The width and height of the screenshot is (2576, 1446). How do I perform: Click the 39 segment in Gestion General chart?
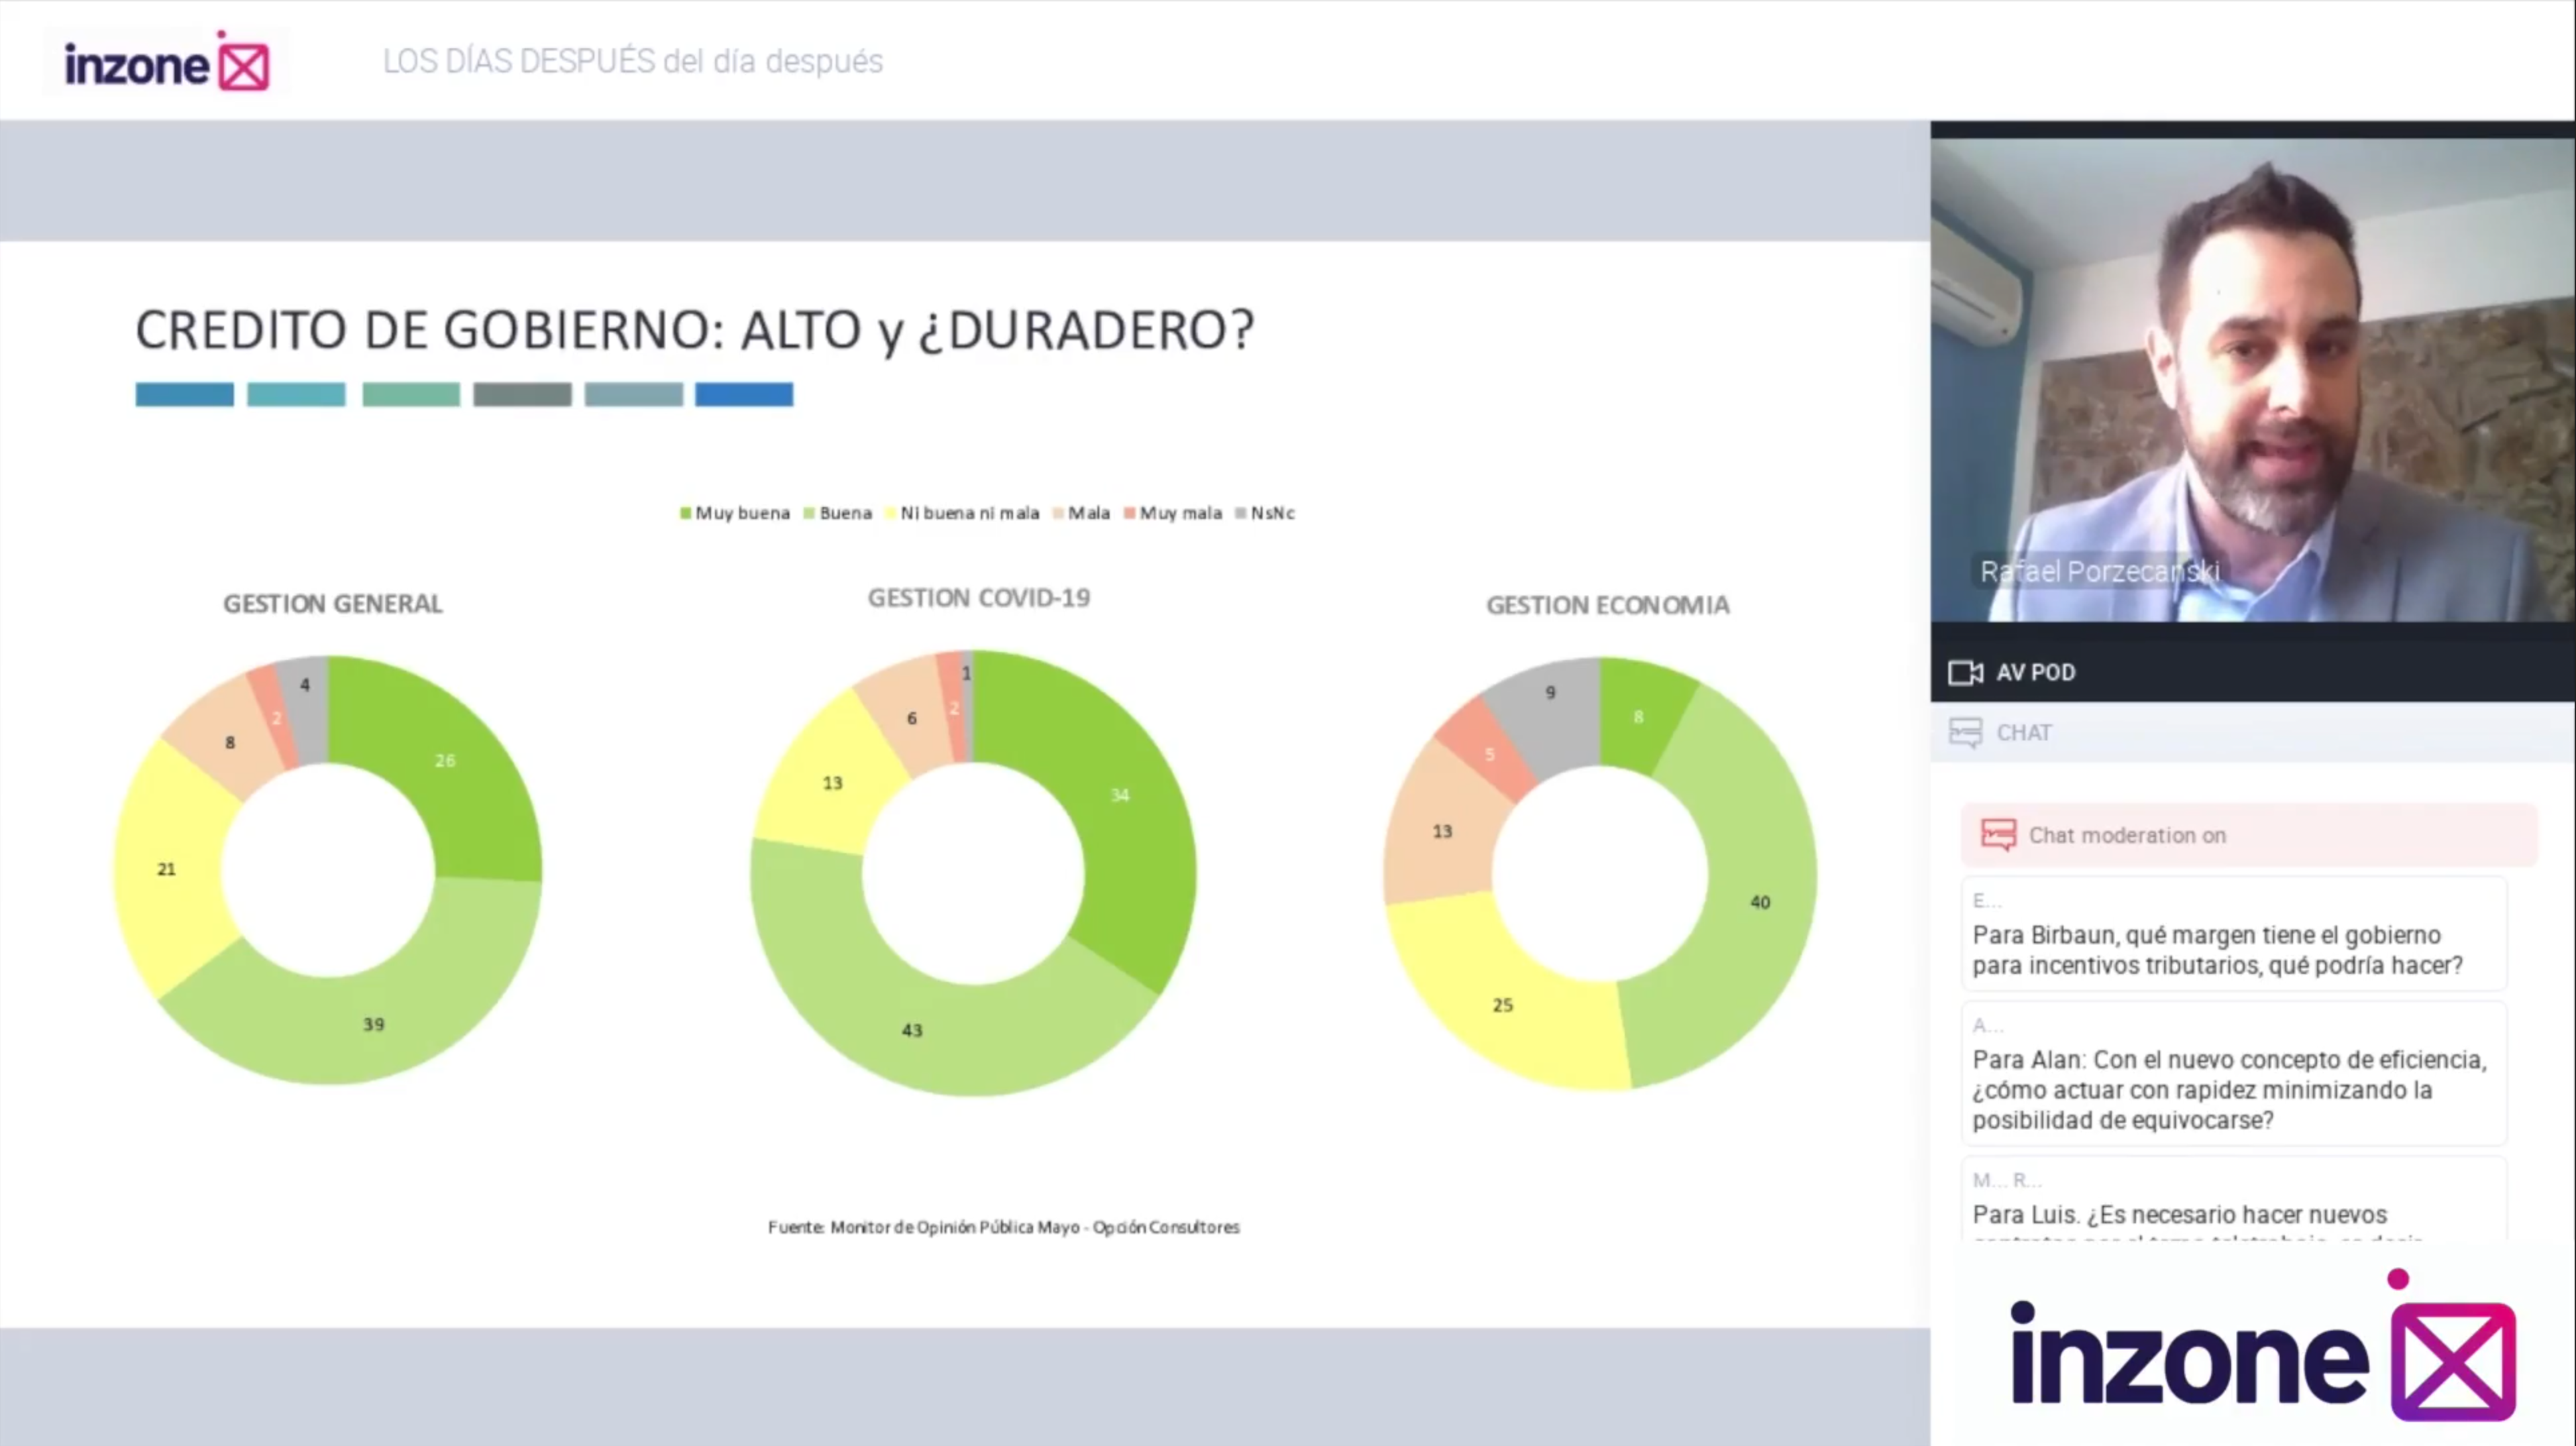point(373,1024)
